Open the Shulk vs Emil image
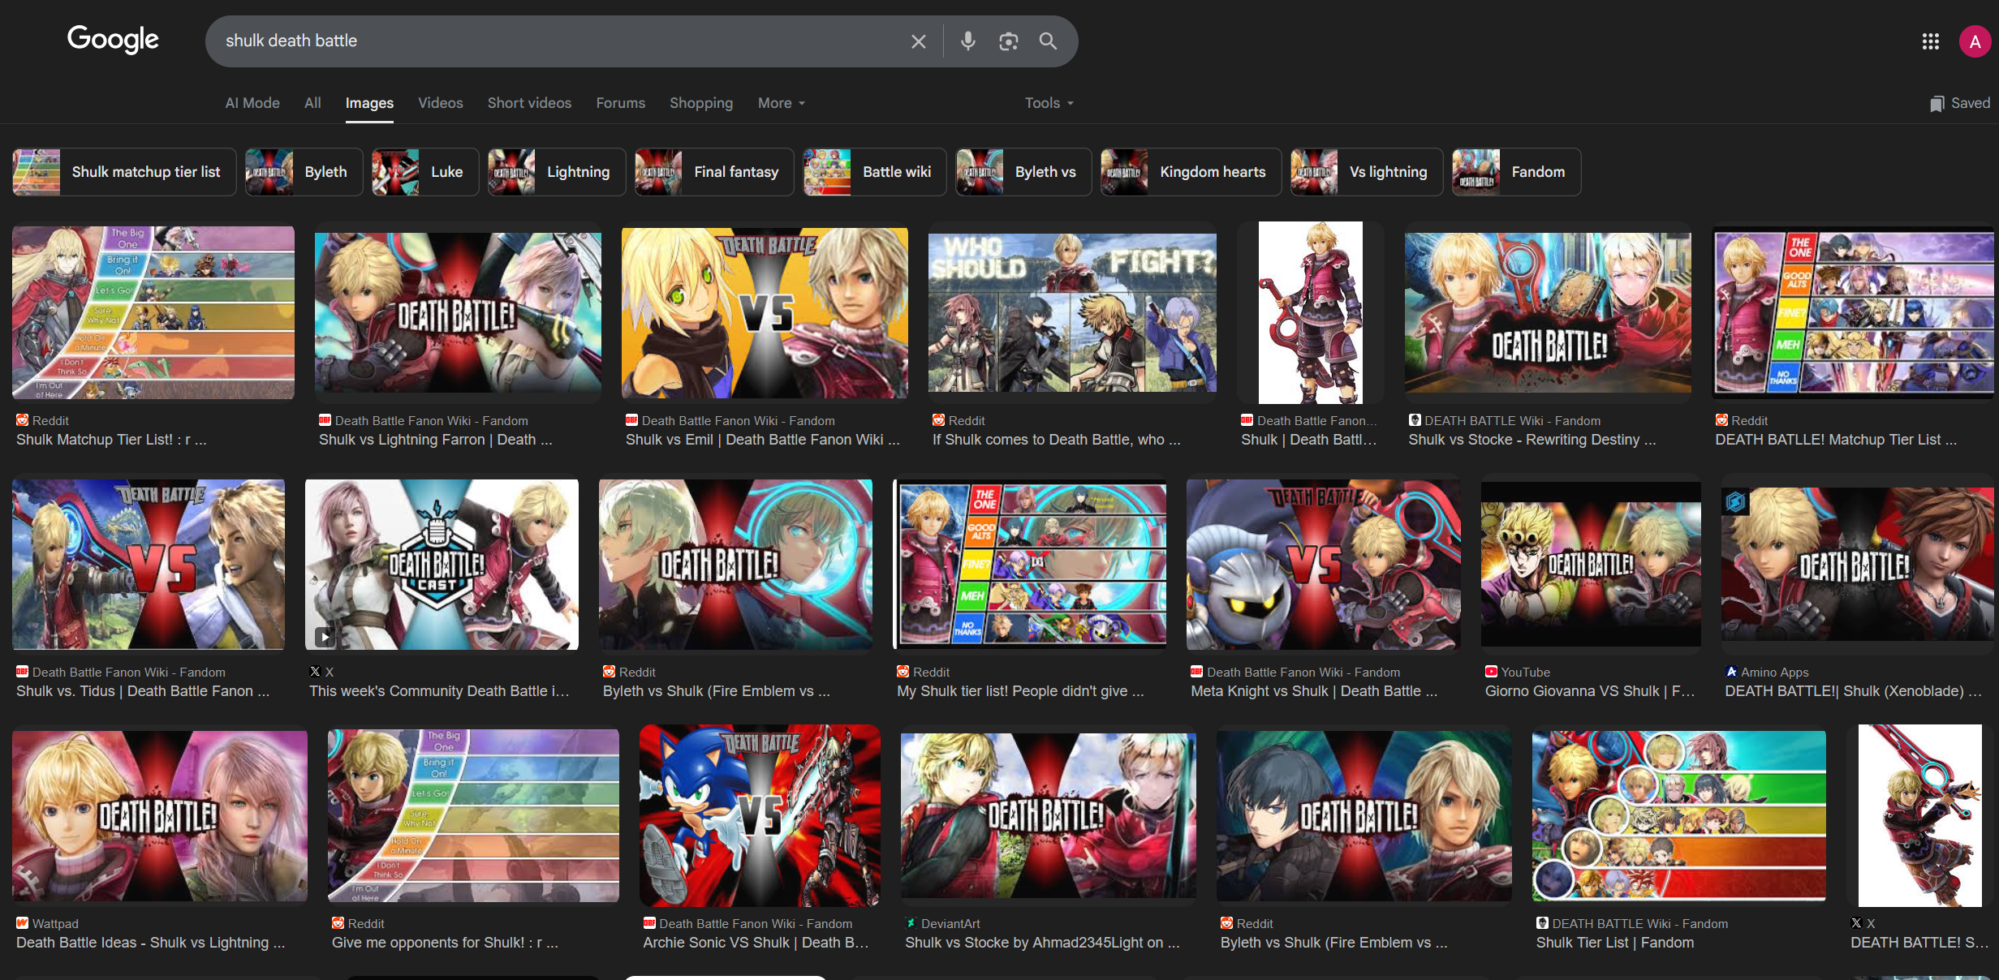 tap(765, 313)
